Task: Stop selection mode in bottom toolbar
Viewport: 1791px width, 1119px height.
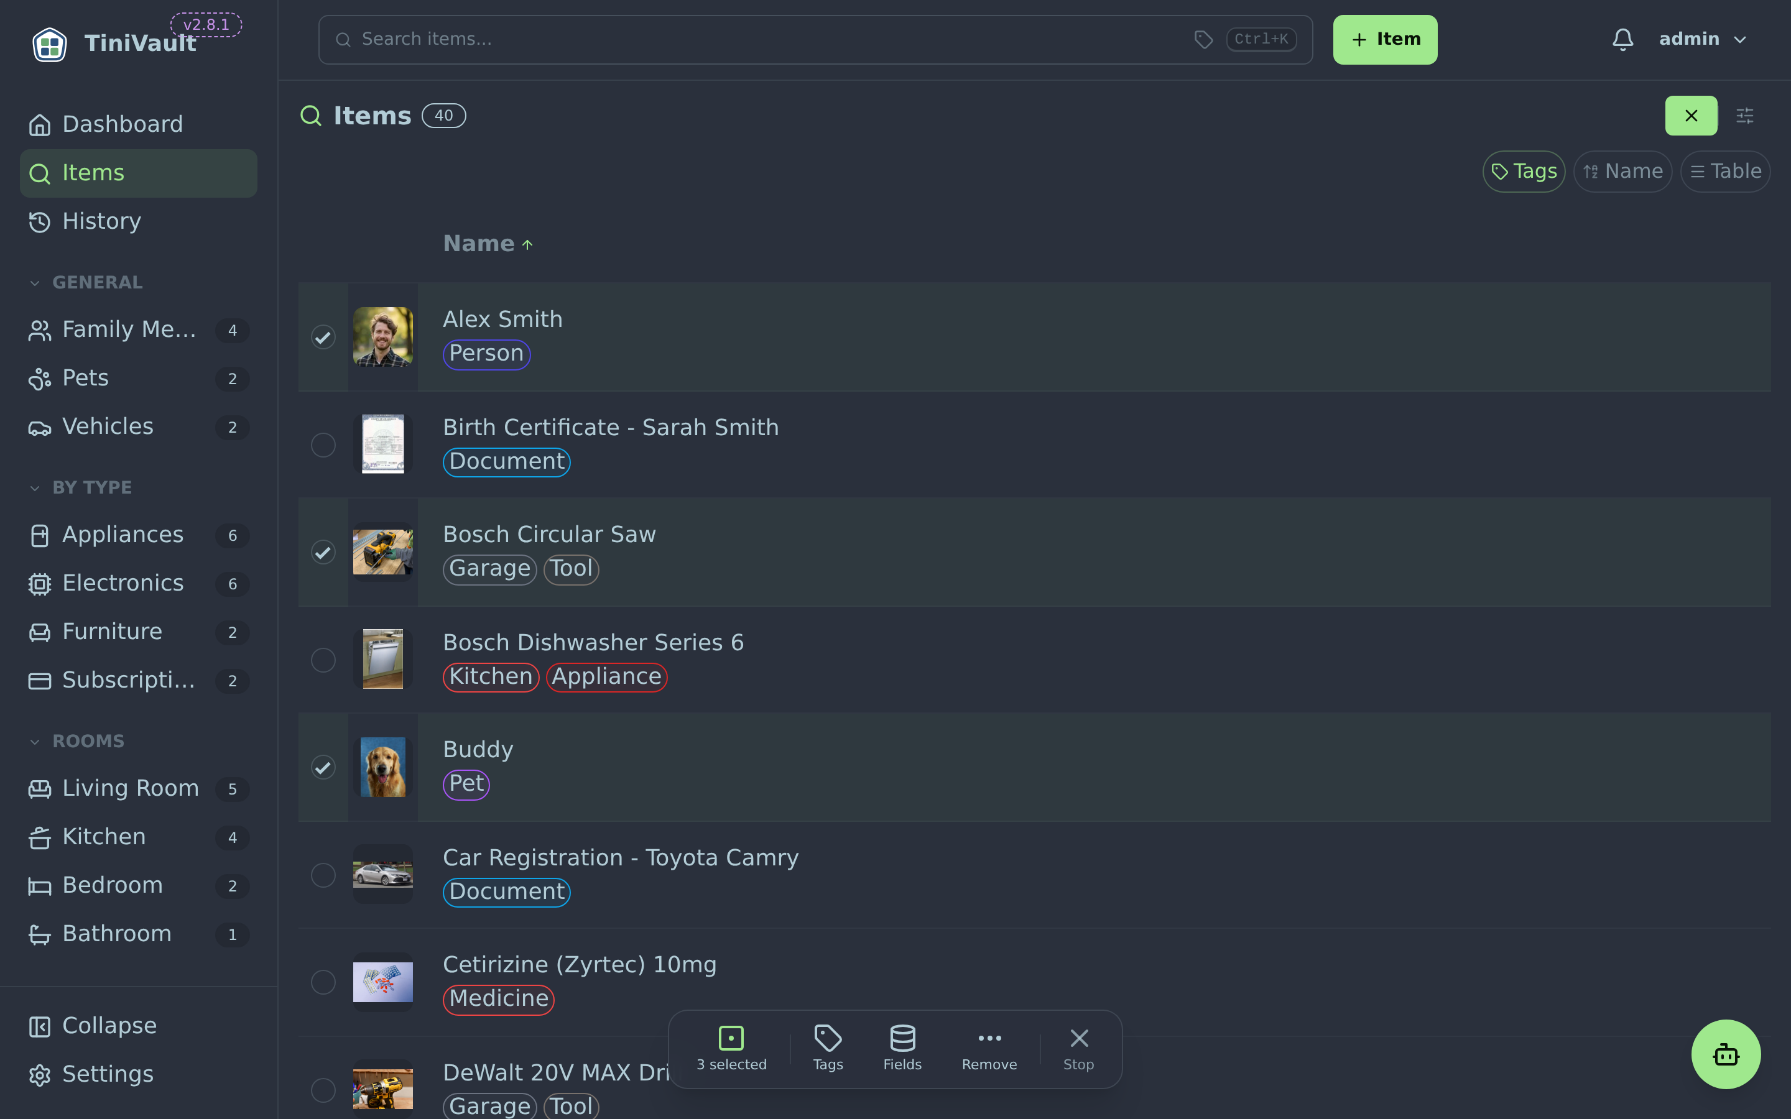Action: [x=1078, y=1048]
